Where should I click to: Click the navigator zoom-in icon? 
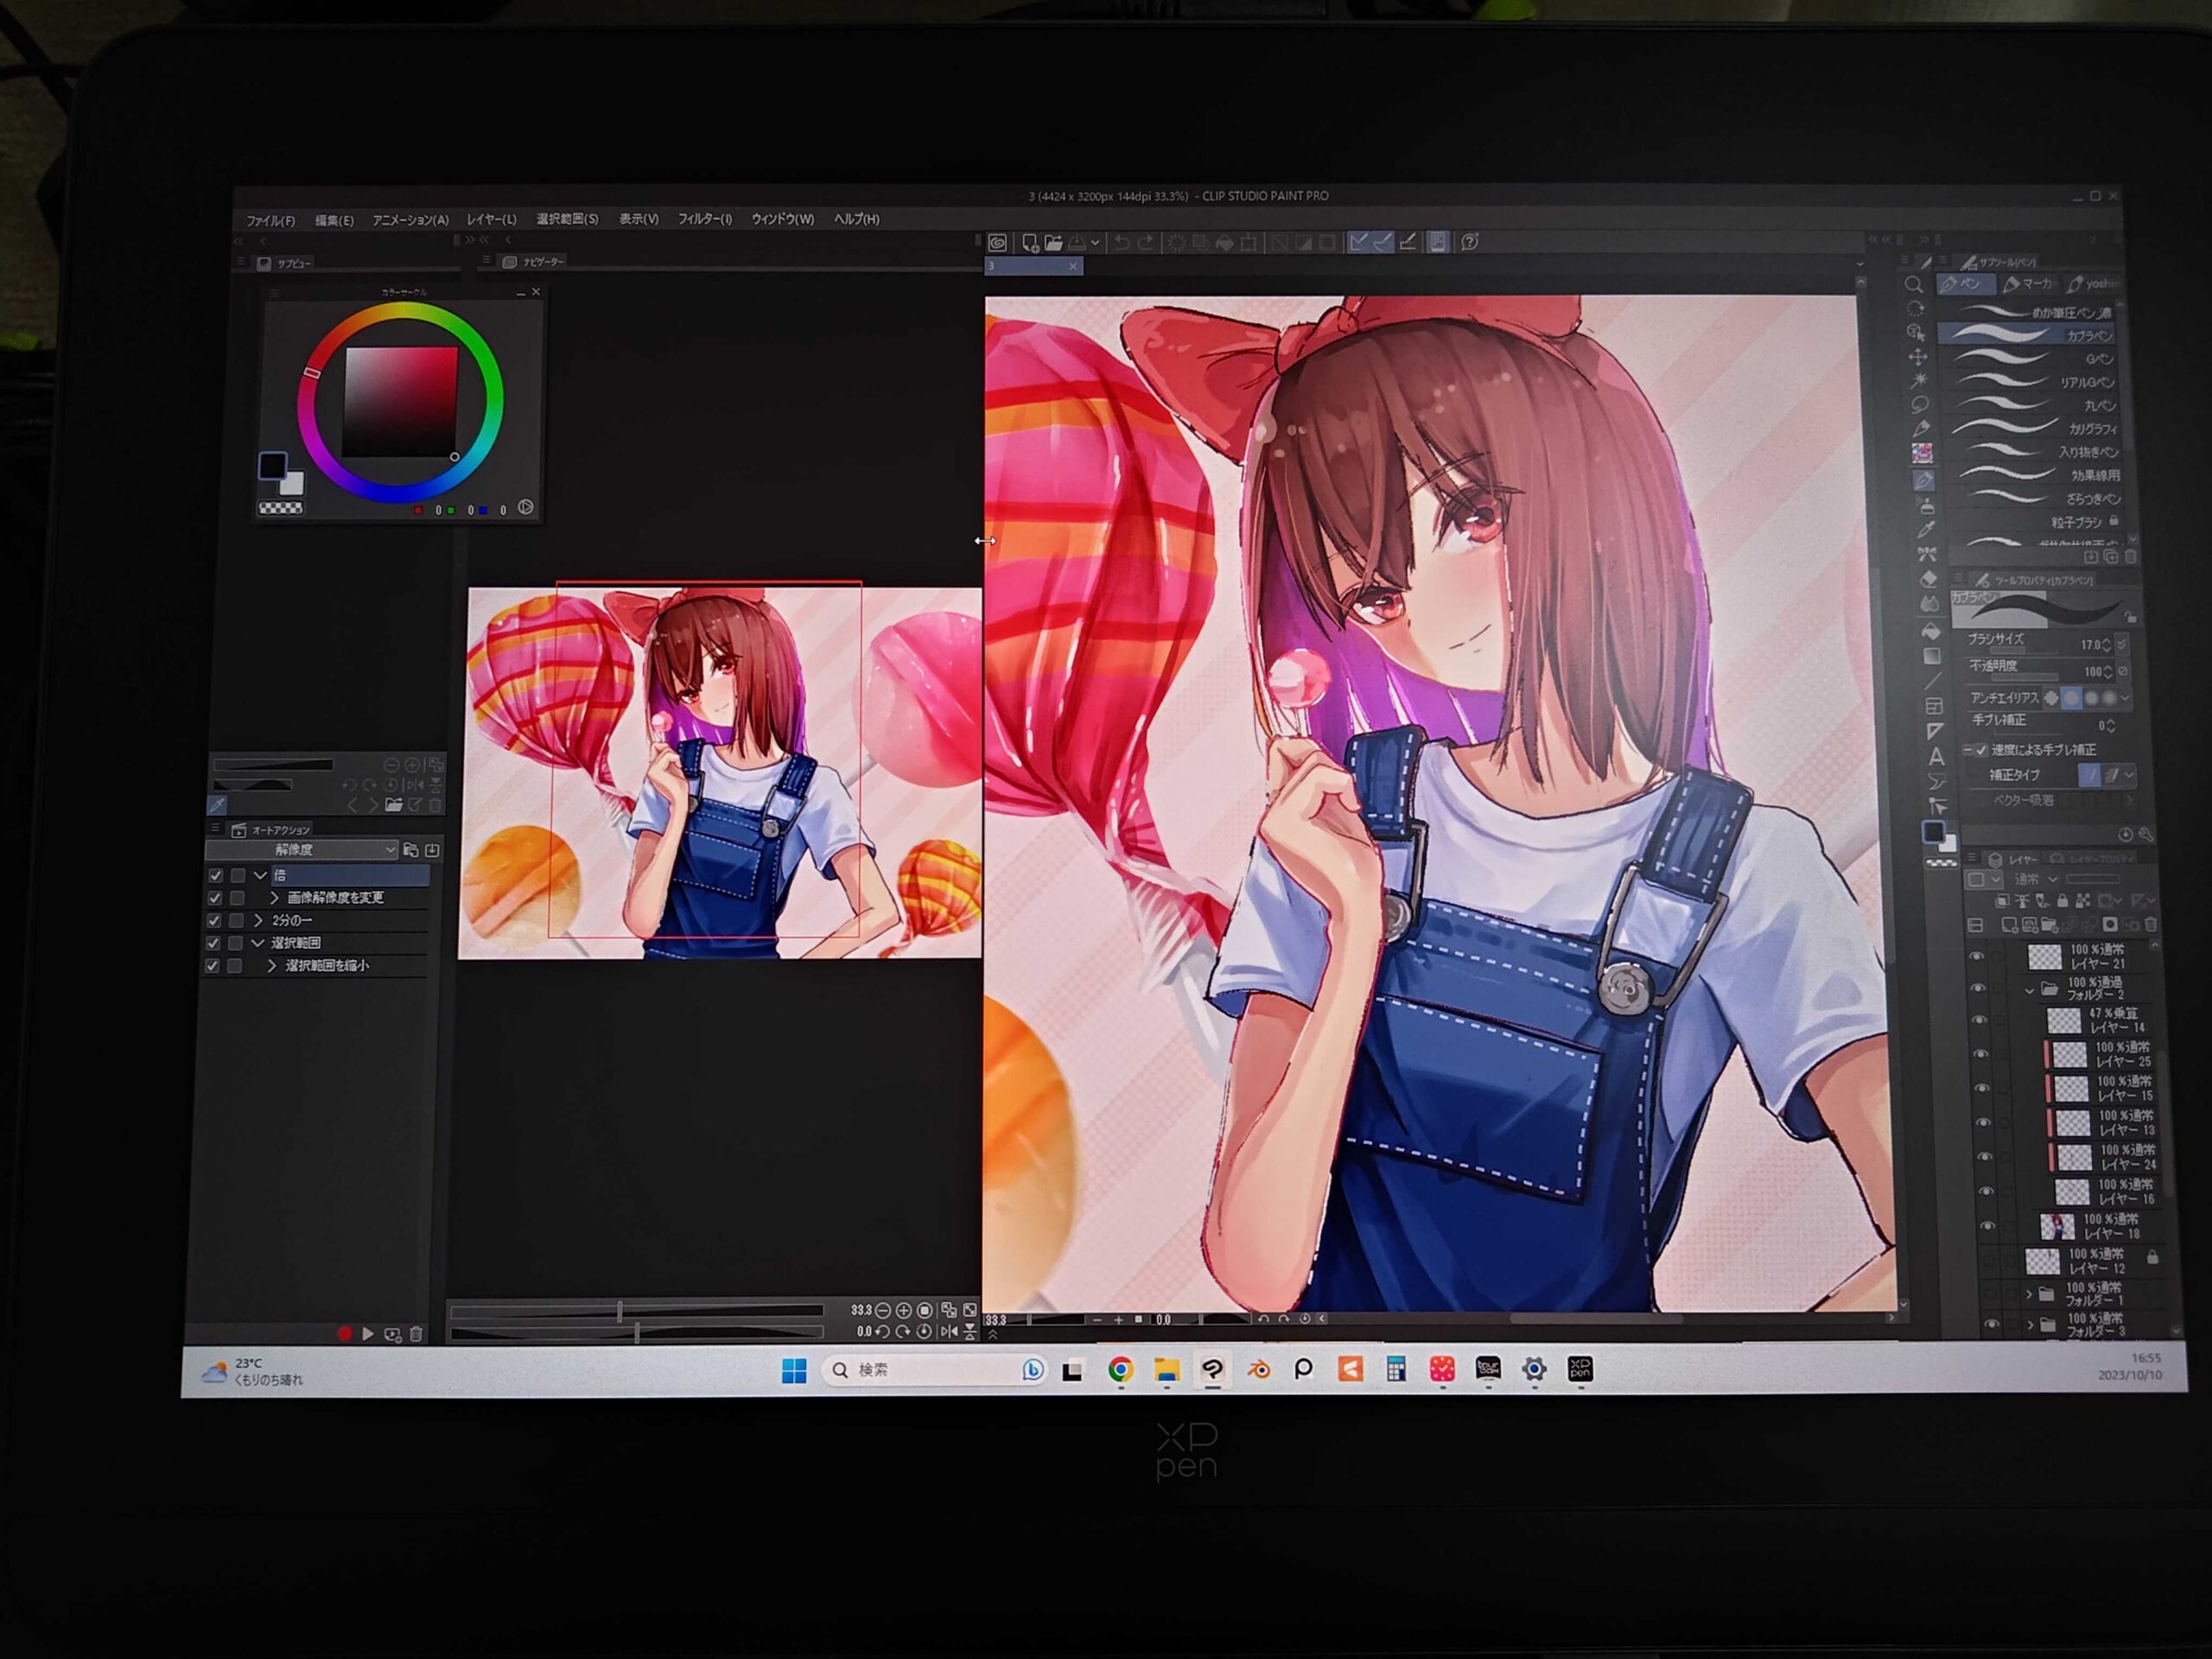(x=903, y=1310)
